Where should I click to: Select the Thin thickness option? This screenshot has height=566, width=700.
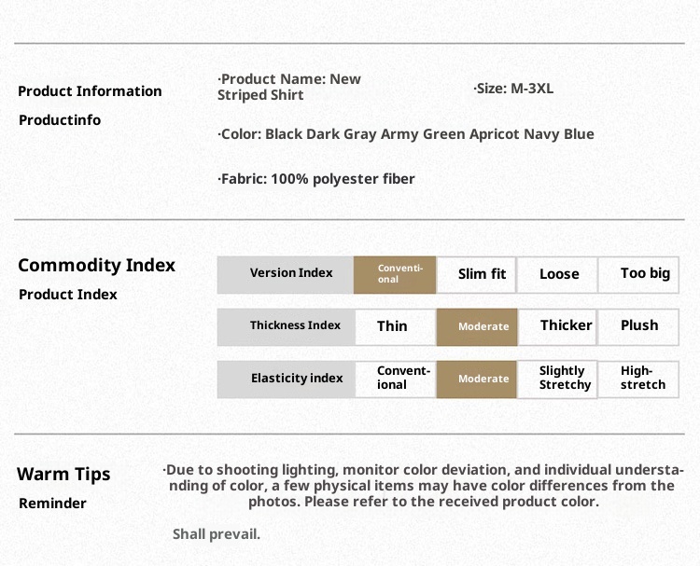click(x=395, y=326)
